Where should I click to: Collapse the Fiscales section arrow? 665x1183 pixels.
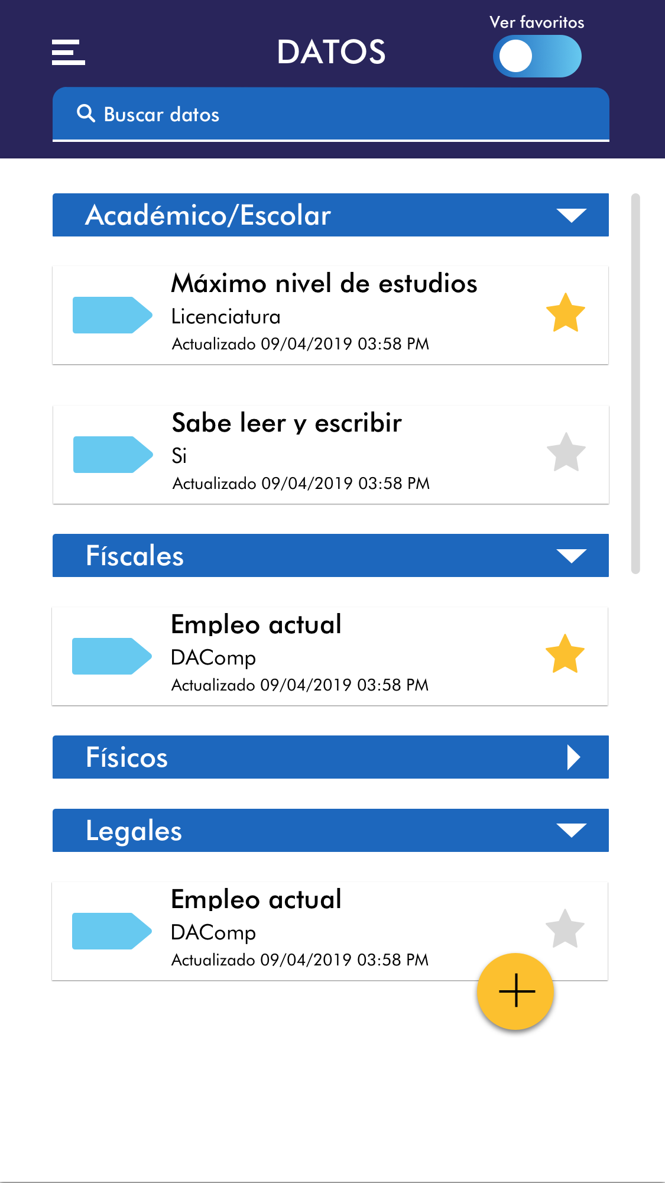(571, 556)
